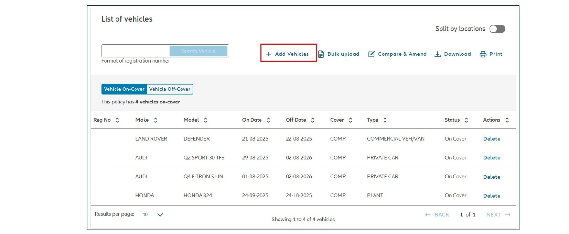Click the Compare & Amend pencil icon
This screenshot has width=569, height=234.
[372, 54]
